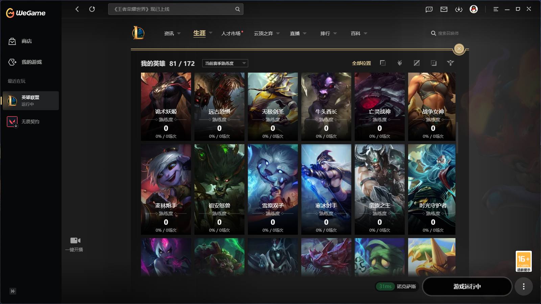Open the WeGame main menu icon
This screenshot has width=541, height=304.
click(x=496, y=9)
